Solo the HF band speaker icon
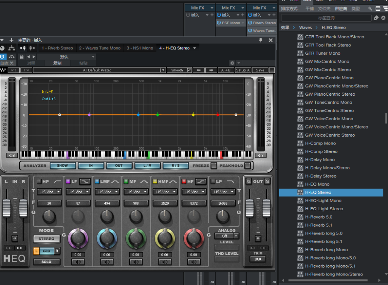 (x=194, y=262)
